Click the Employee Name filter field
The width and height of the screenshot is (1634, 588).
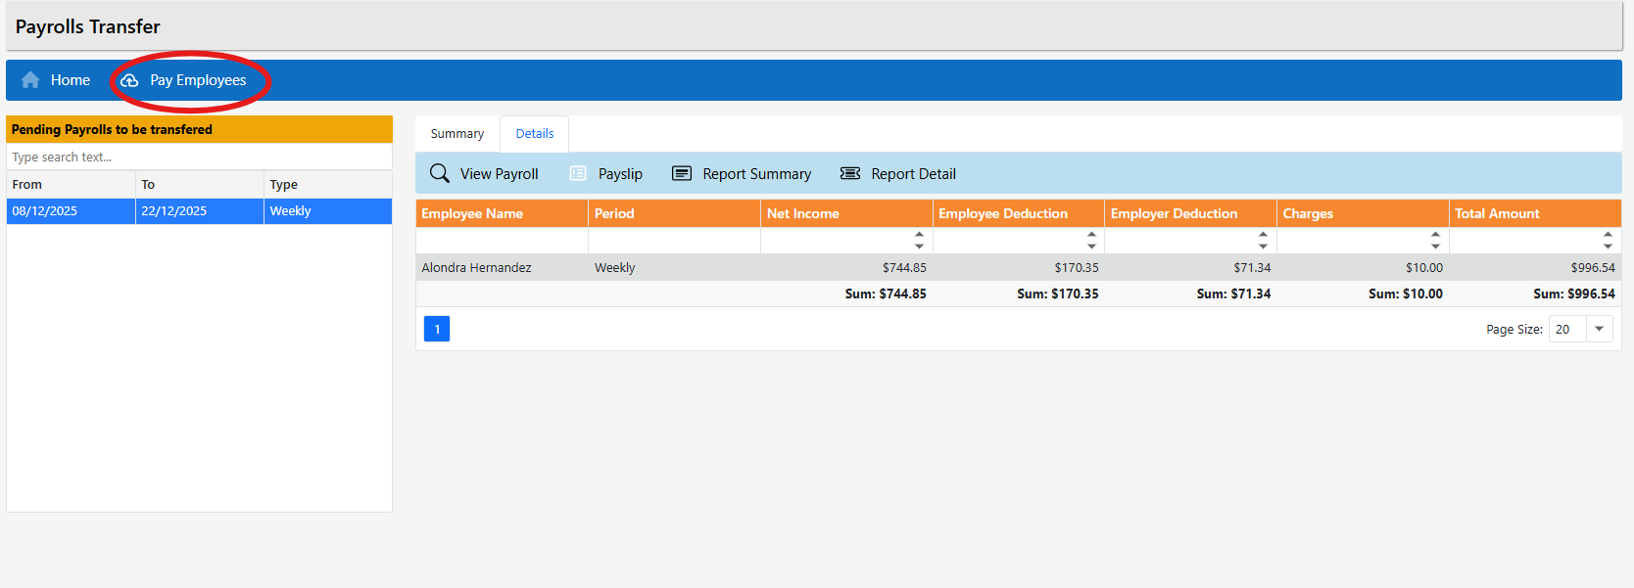(x=502, y=241)
